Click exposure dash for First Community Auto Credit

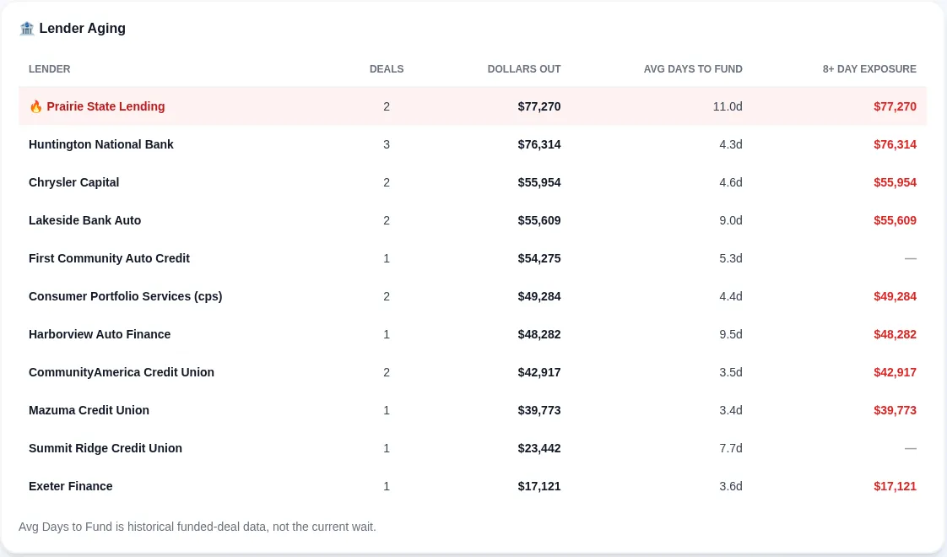coord(910,258)
